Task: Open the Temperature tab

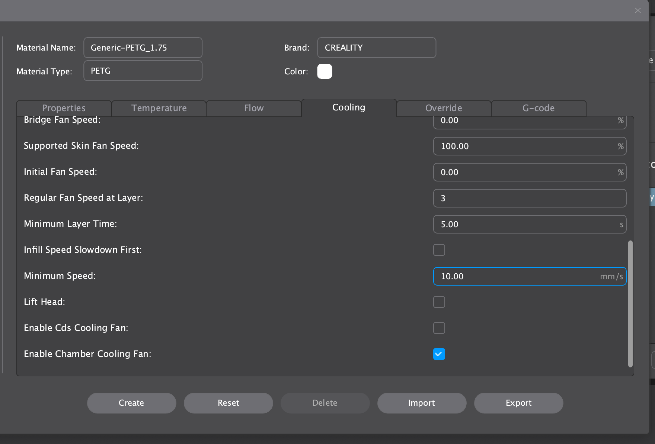Action: 159,108
